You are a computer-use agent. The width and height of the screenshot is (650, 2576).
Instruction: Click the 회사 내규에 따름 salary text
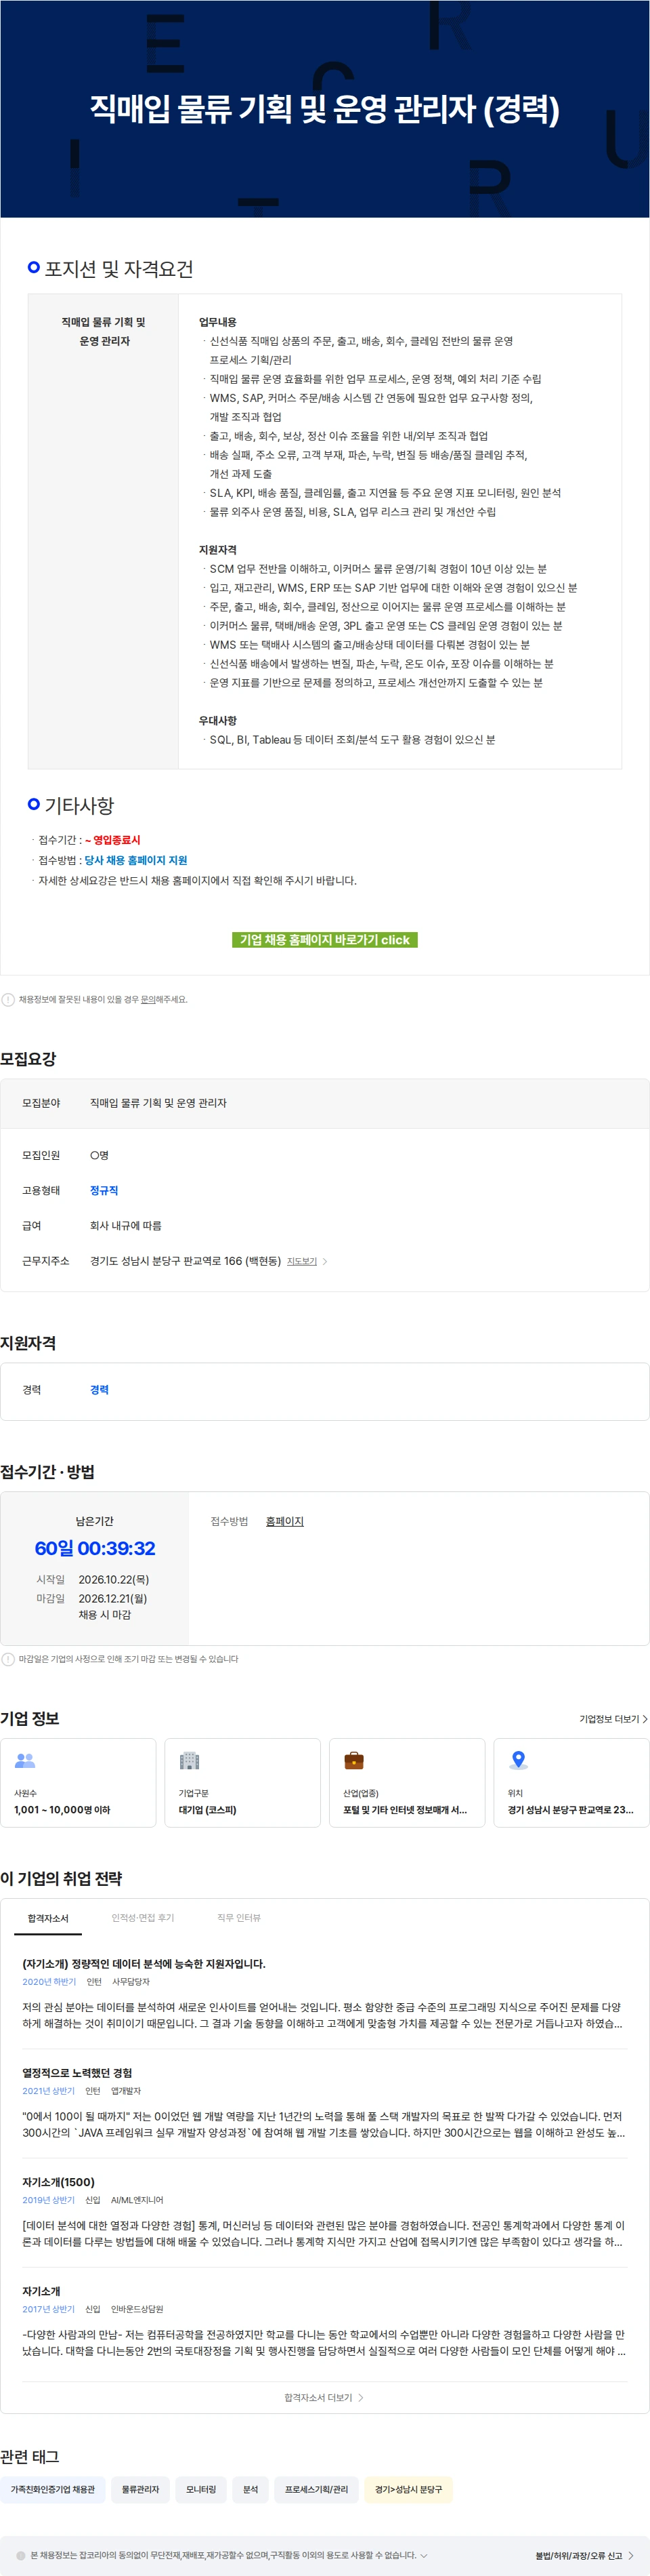click(126, 1225)
